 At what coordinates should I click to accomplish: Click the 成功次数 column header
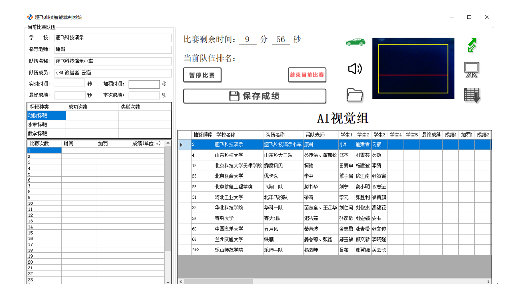pyautogui.click(x=93, y=107)
